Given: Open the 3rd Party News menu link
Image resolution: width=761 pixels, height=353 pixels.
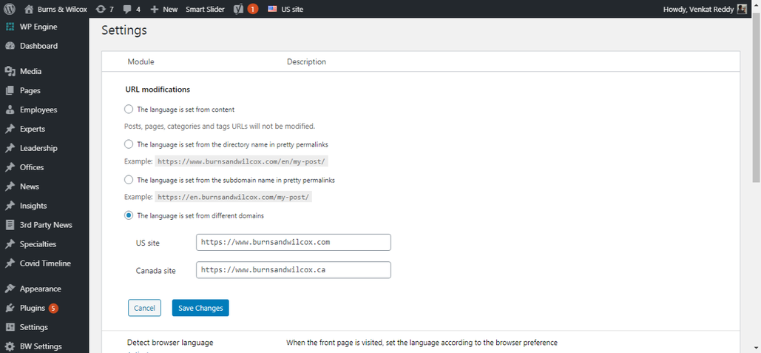Looking at the screenshot, I should point(46,225).
